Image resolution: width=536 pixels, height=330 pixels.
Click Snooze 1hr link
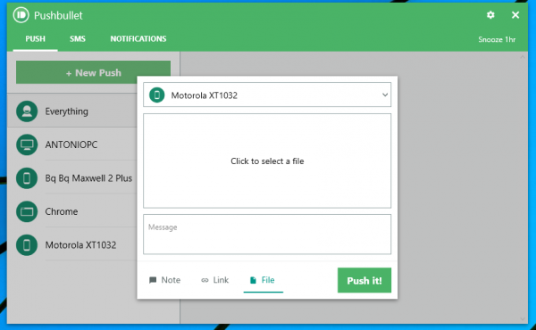coord(497,39)
